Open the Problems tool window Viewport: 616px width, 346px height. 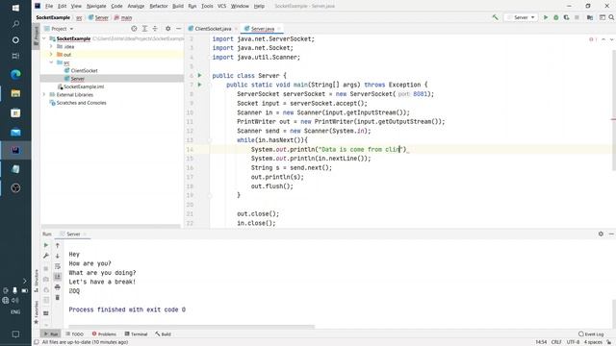tap(104, 334)
